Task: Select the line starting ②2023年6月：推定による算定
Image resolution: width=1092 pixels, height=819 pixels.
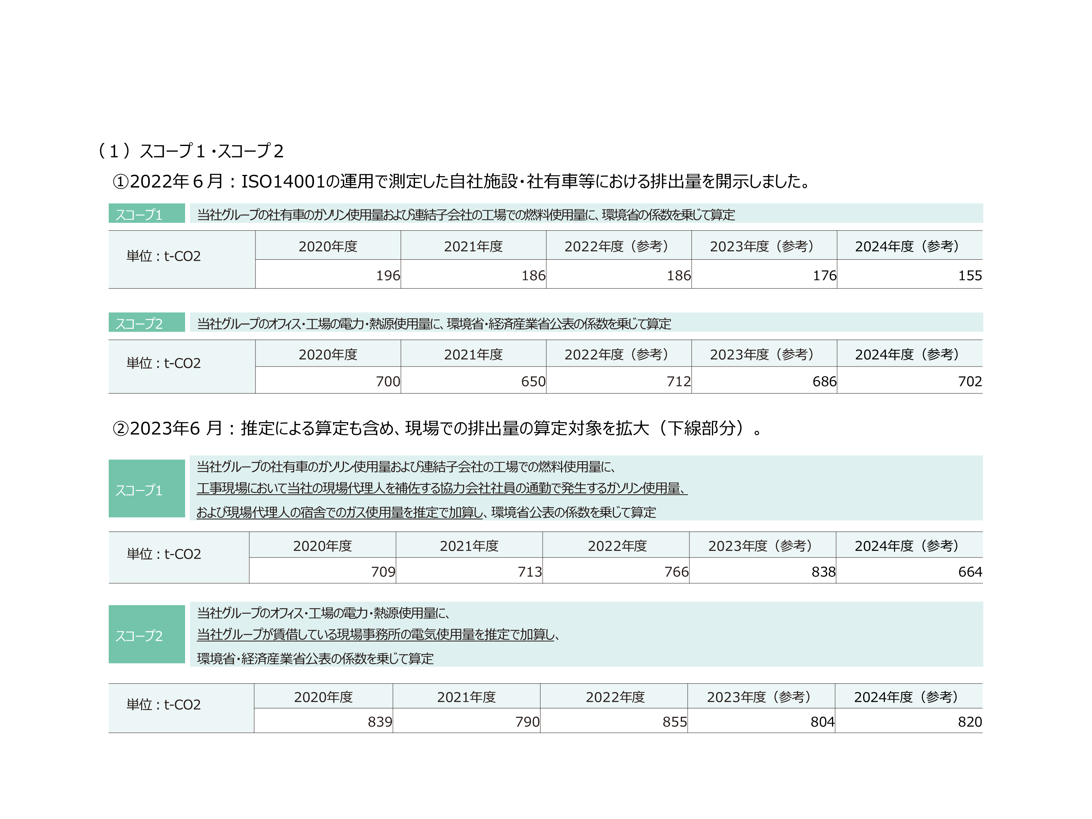Action: click(437, 428)
